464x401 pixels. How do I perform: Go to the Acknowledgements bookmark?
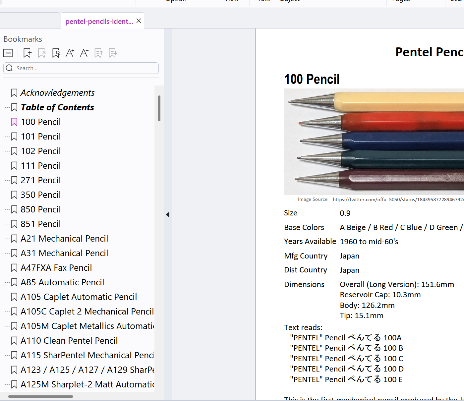[57, 93]
